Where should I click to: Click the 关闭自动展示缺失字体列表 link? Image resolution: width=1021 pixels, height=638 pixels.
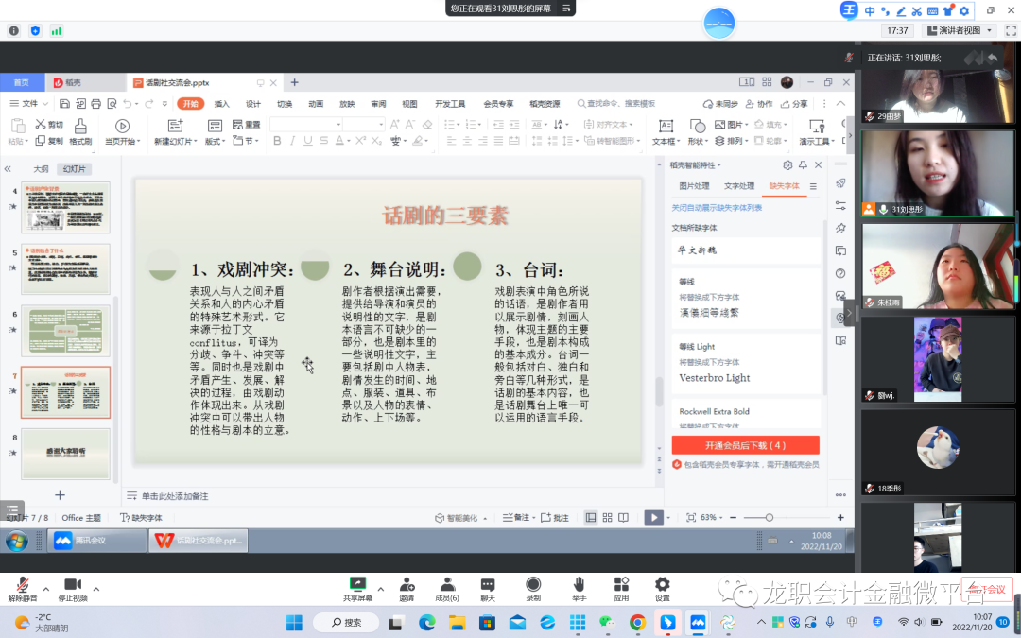click(x=717, y=207)
